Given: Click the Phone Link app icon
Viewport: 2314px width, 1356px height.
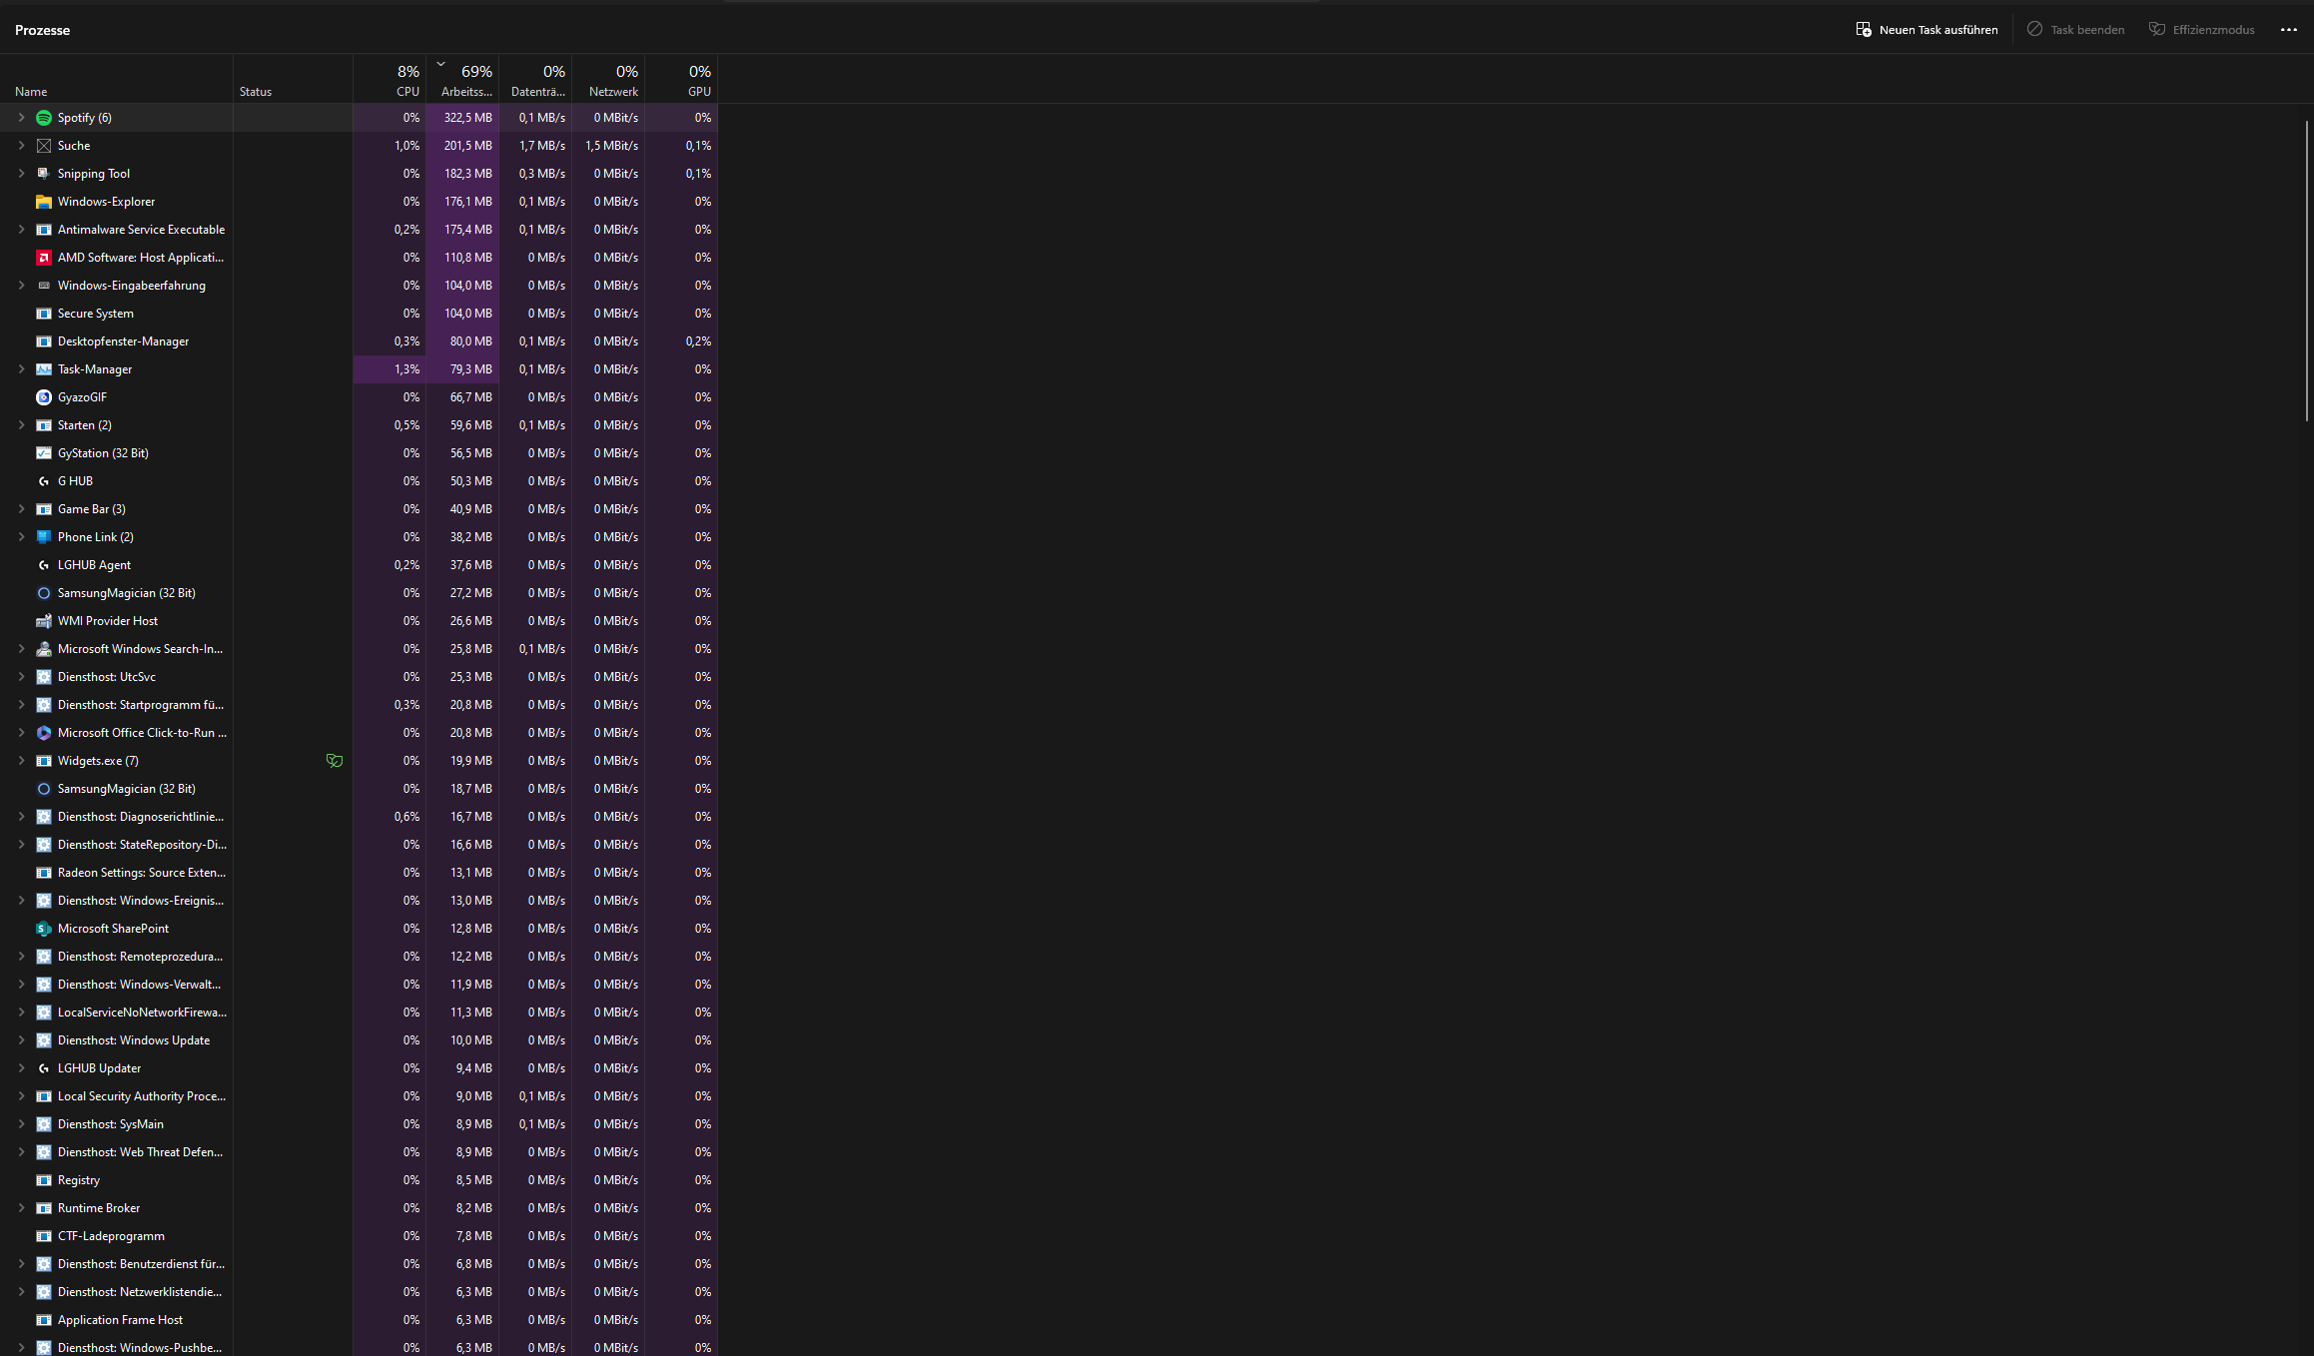Looking at the screenshot, I should click(43, 537).
